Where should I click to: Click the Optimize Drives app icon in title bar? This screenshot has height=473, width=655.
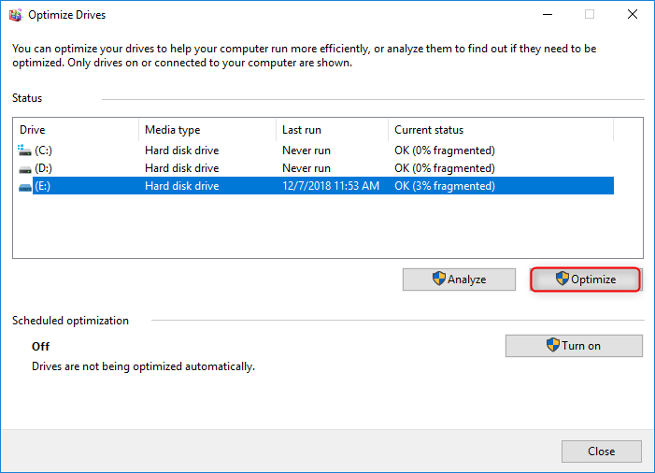tap(14, 15)
